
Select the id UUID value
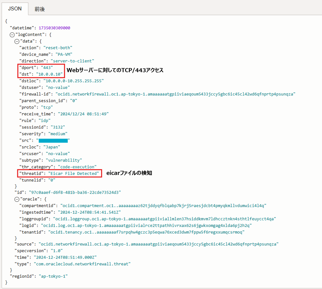click(75, 192)
